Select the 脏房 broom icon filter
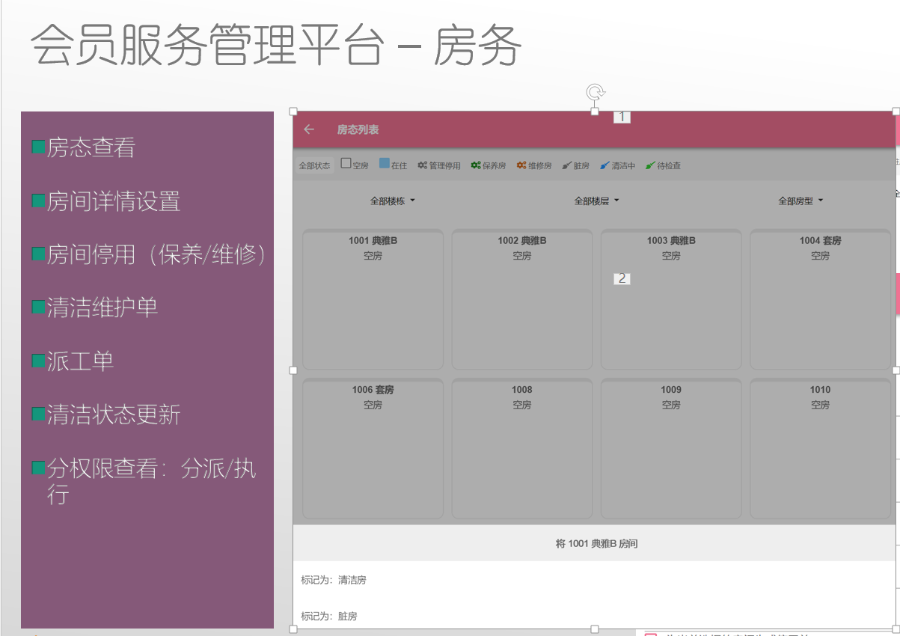The height and width of the screenshot is (636, 900). coord(567,165)
